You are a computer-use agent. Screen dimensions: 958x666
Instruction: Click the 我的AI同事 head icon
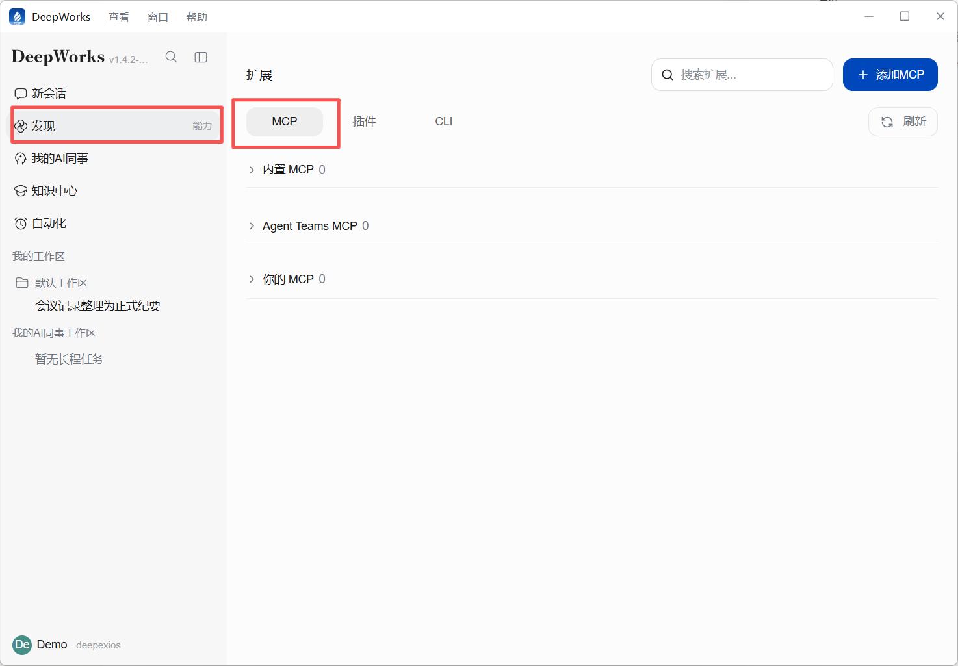[21, 159]
